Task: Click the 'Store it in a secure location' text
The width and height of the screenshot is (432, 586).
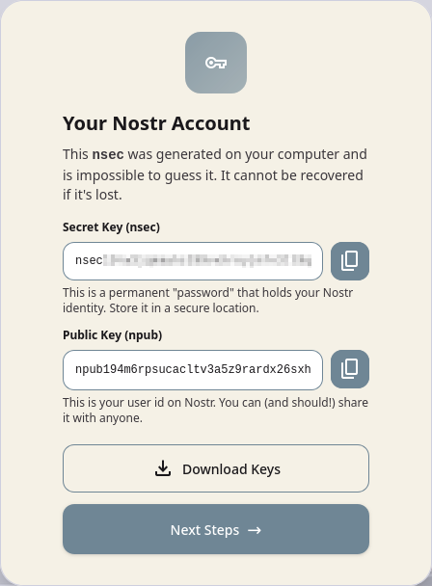Action: [183, 308]
